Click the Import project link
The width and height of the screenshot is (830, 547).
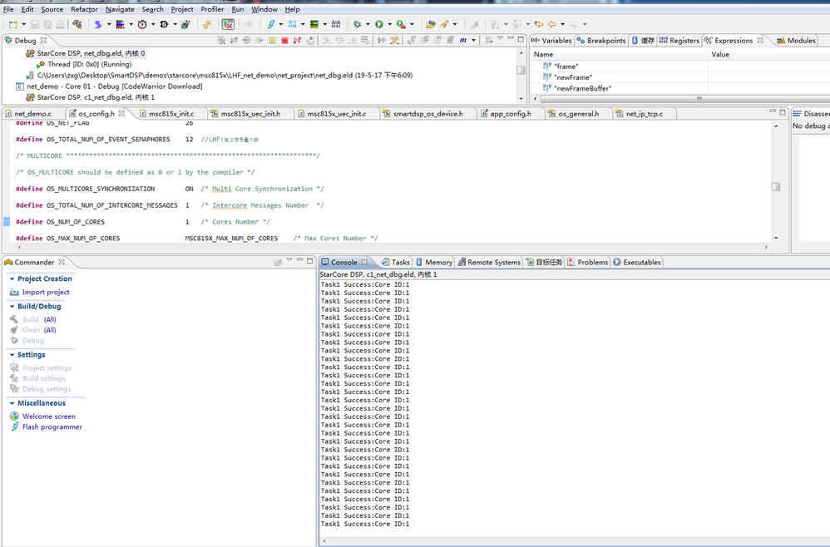click(46, 292)
